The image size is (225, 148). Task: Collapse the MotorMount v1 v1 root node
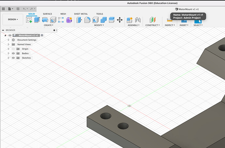click(5, 35)
